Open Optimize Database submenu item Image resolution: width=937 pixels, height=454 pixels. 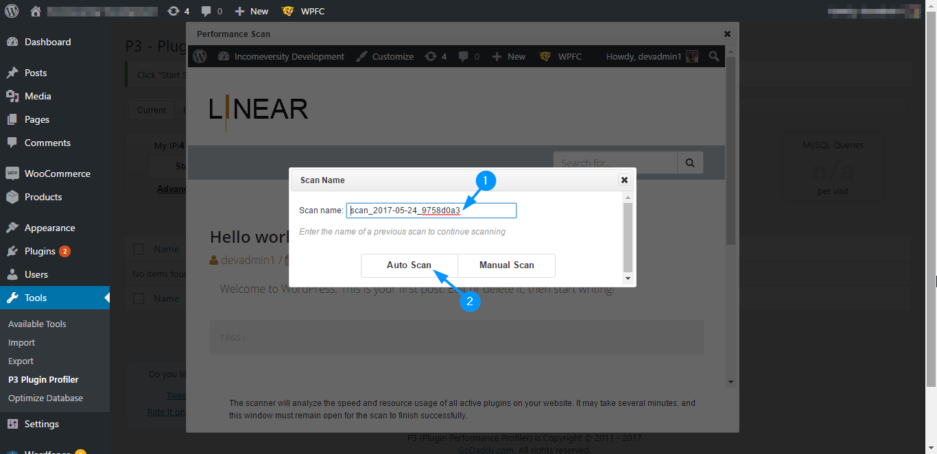(x=45, y=398)
